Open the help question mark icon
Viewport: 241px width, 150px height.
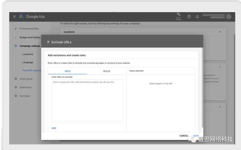[x=189, y=17]
